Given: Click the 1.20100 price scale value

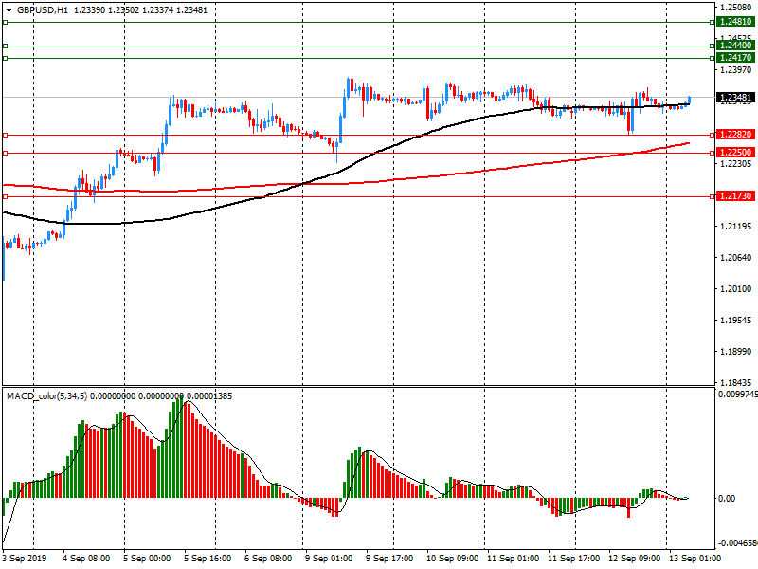Looking at the screenshot, I should click(x=736, y=289).
